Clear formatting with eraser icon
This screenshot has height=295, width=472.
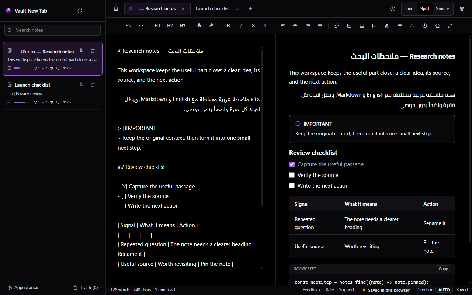pyautogui.click(x=437, y=26)
